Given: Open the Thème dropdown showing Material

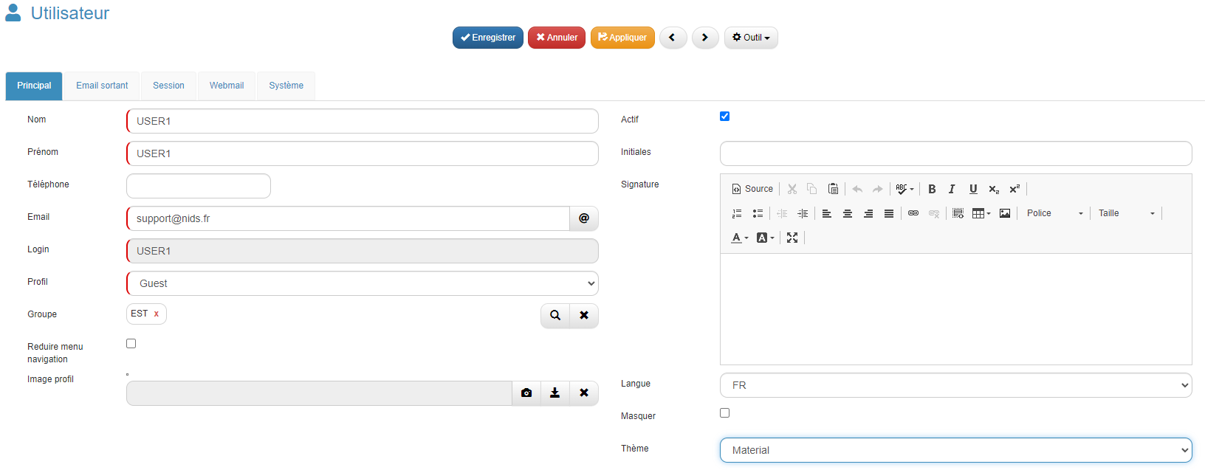Looking at the screenshot, I should [956, 450].
